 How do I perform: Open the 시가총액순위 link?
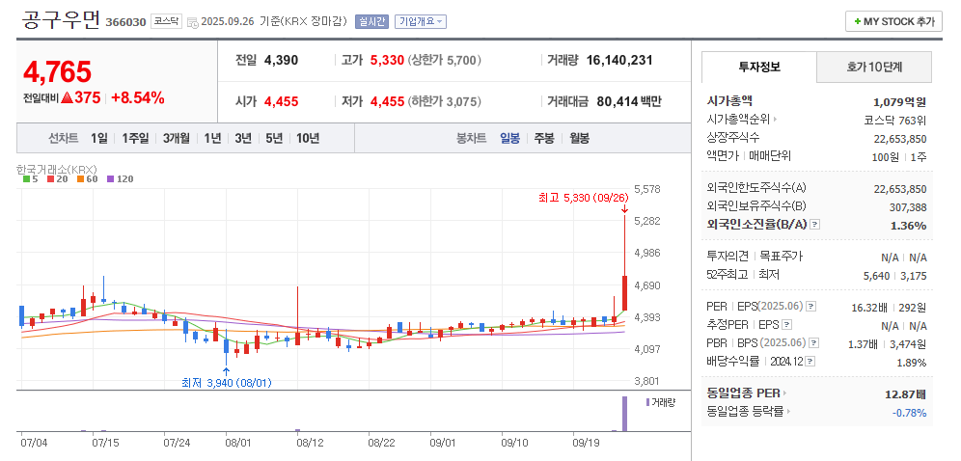738,120
